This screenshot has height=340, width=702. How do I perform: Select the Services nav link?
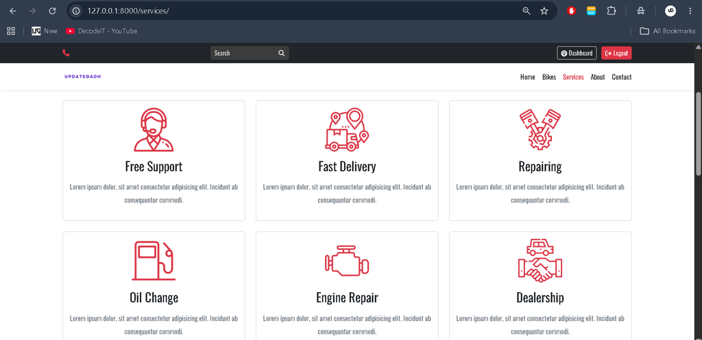(573, 77)
